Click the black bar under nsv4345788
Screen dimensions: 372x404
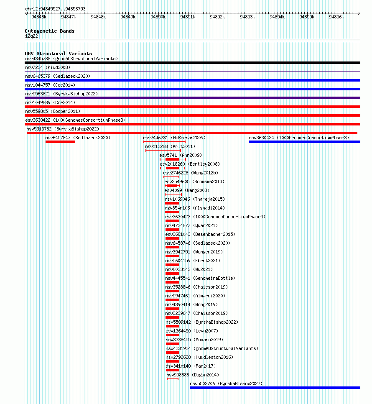click(193, 63)
